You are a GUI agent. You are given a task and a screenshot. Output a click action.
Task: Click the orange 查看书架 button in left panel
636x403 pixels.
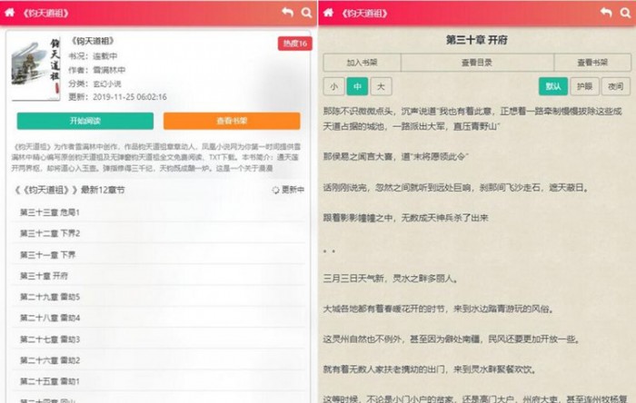click(x=232, y=121)
